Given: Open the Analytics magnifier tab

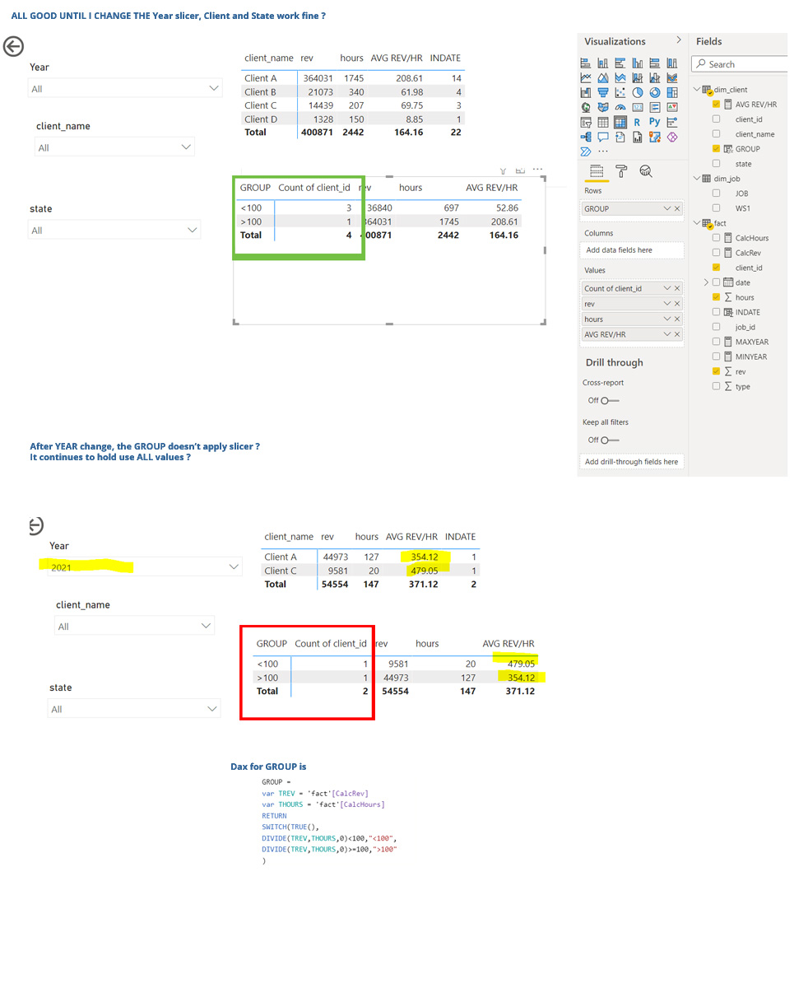Looking at the screenshot, I should (x=646, y=170).
